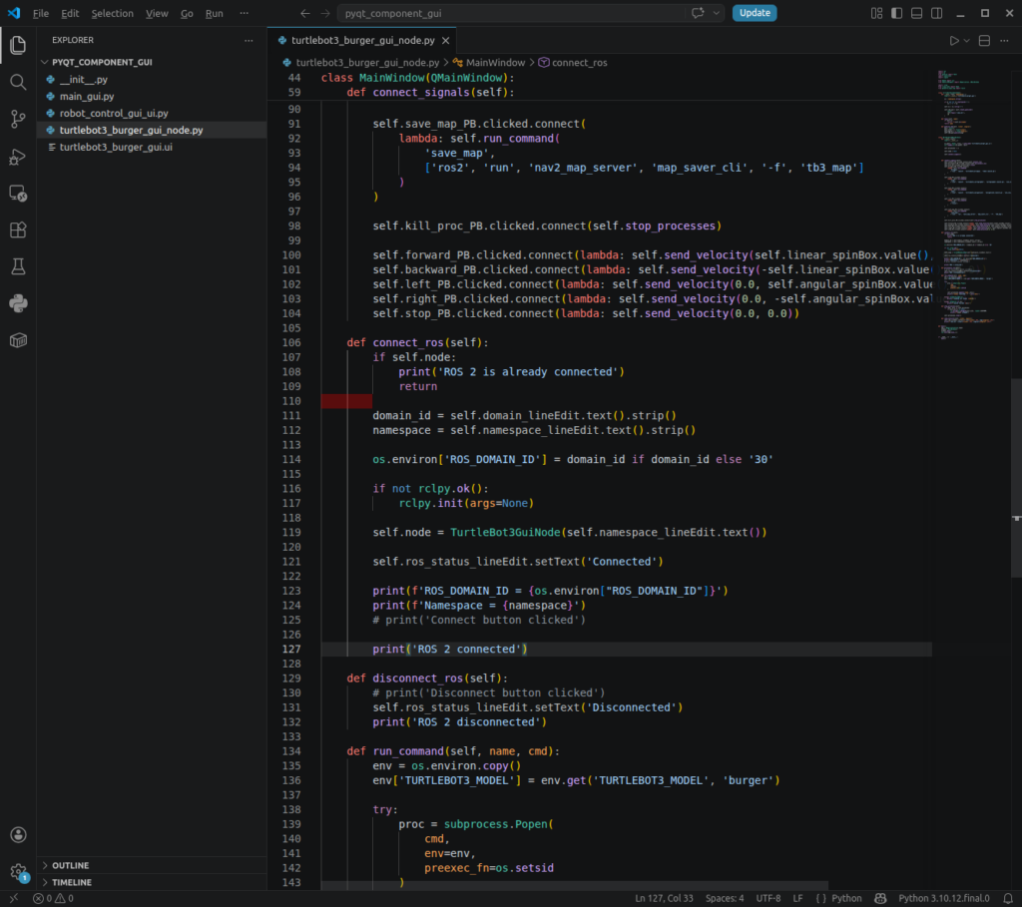Open the Explorer view in activity bar

coord(18,45)
